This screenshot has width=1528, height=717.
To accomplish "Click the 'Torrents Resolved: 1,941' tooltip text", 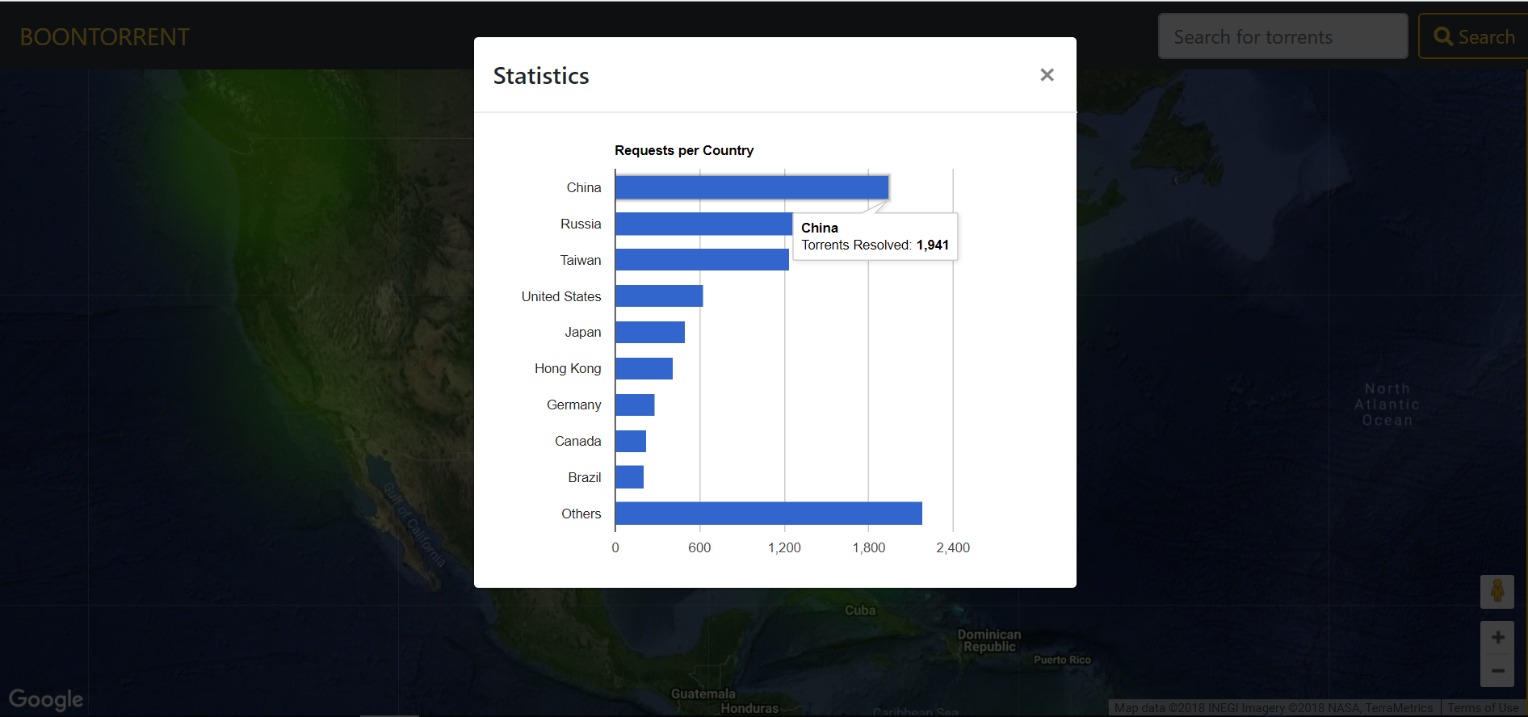I will pyautogui.click(x=875, y=245).
